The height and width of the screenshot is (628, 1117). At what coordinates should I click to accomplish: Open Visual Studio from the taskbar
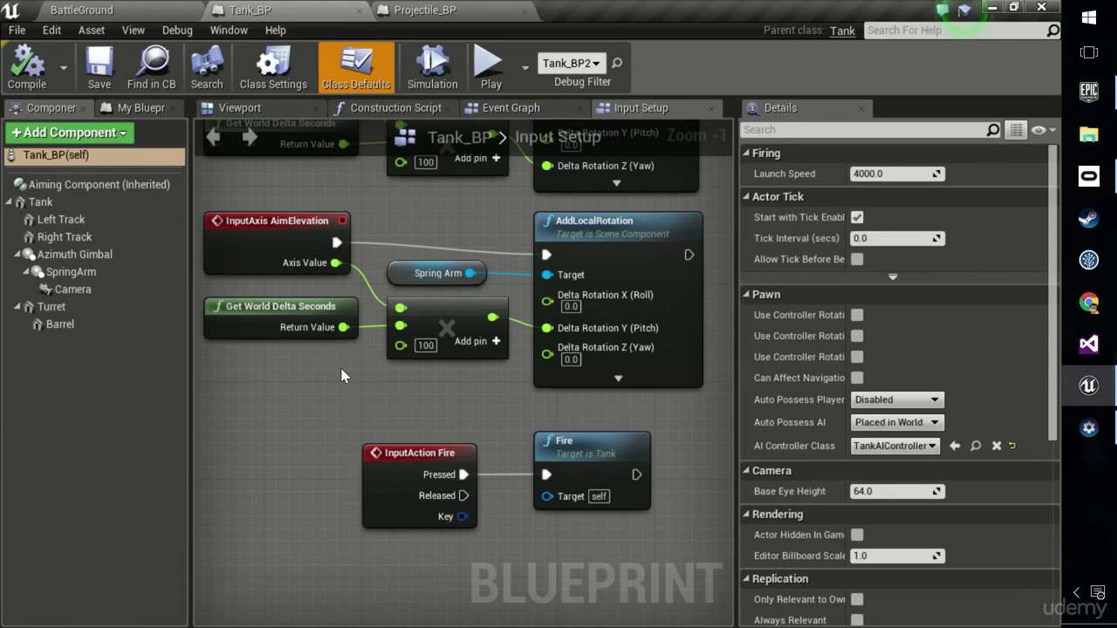(x=1089, y=344)
